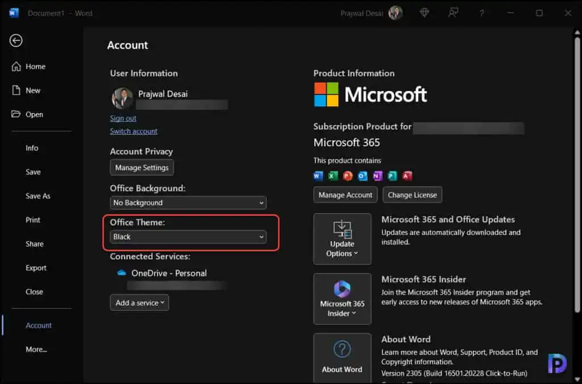The height and width of the screenshot is (384, 582).
Task: Click the Access product icon
Action: [x=407, y=176]
